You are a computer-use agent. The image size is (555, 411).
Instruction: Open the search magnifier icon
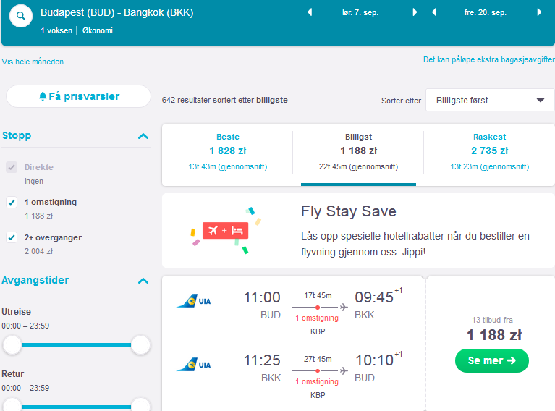coord(21,16)
